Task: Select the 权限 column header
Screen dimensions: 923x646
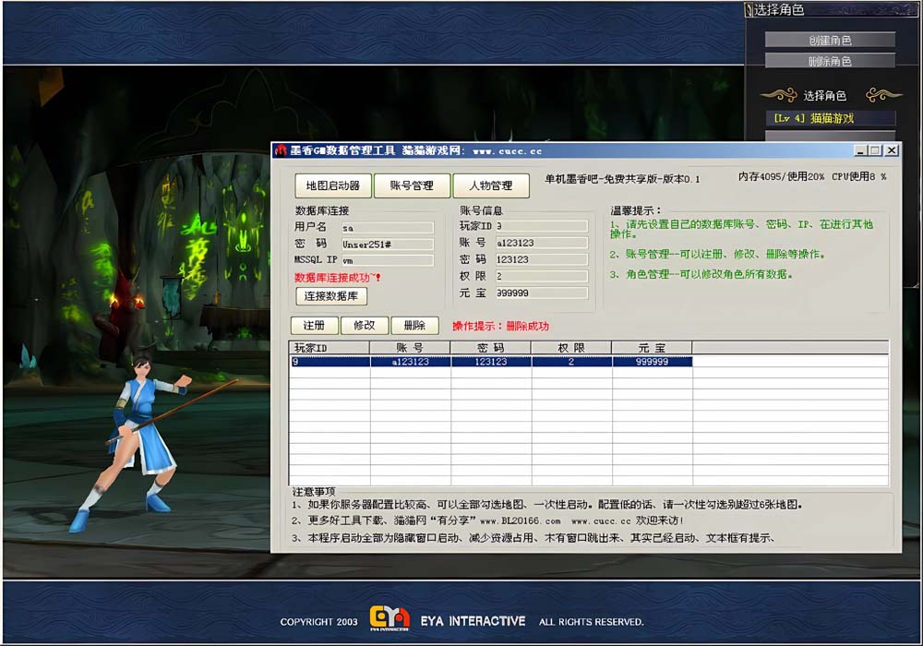Action: point(571,348)
